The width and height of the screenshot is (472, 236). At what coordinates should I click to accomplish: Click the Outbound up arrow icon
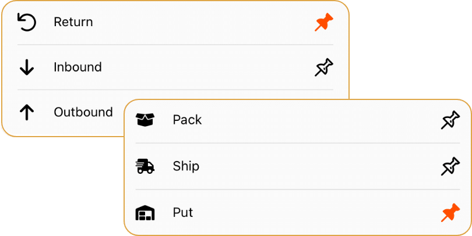point(27,112)
